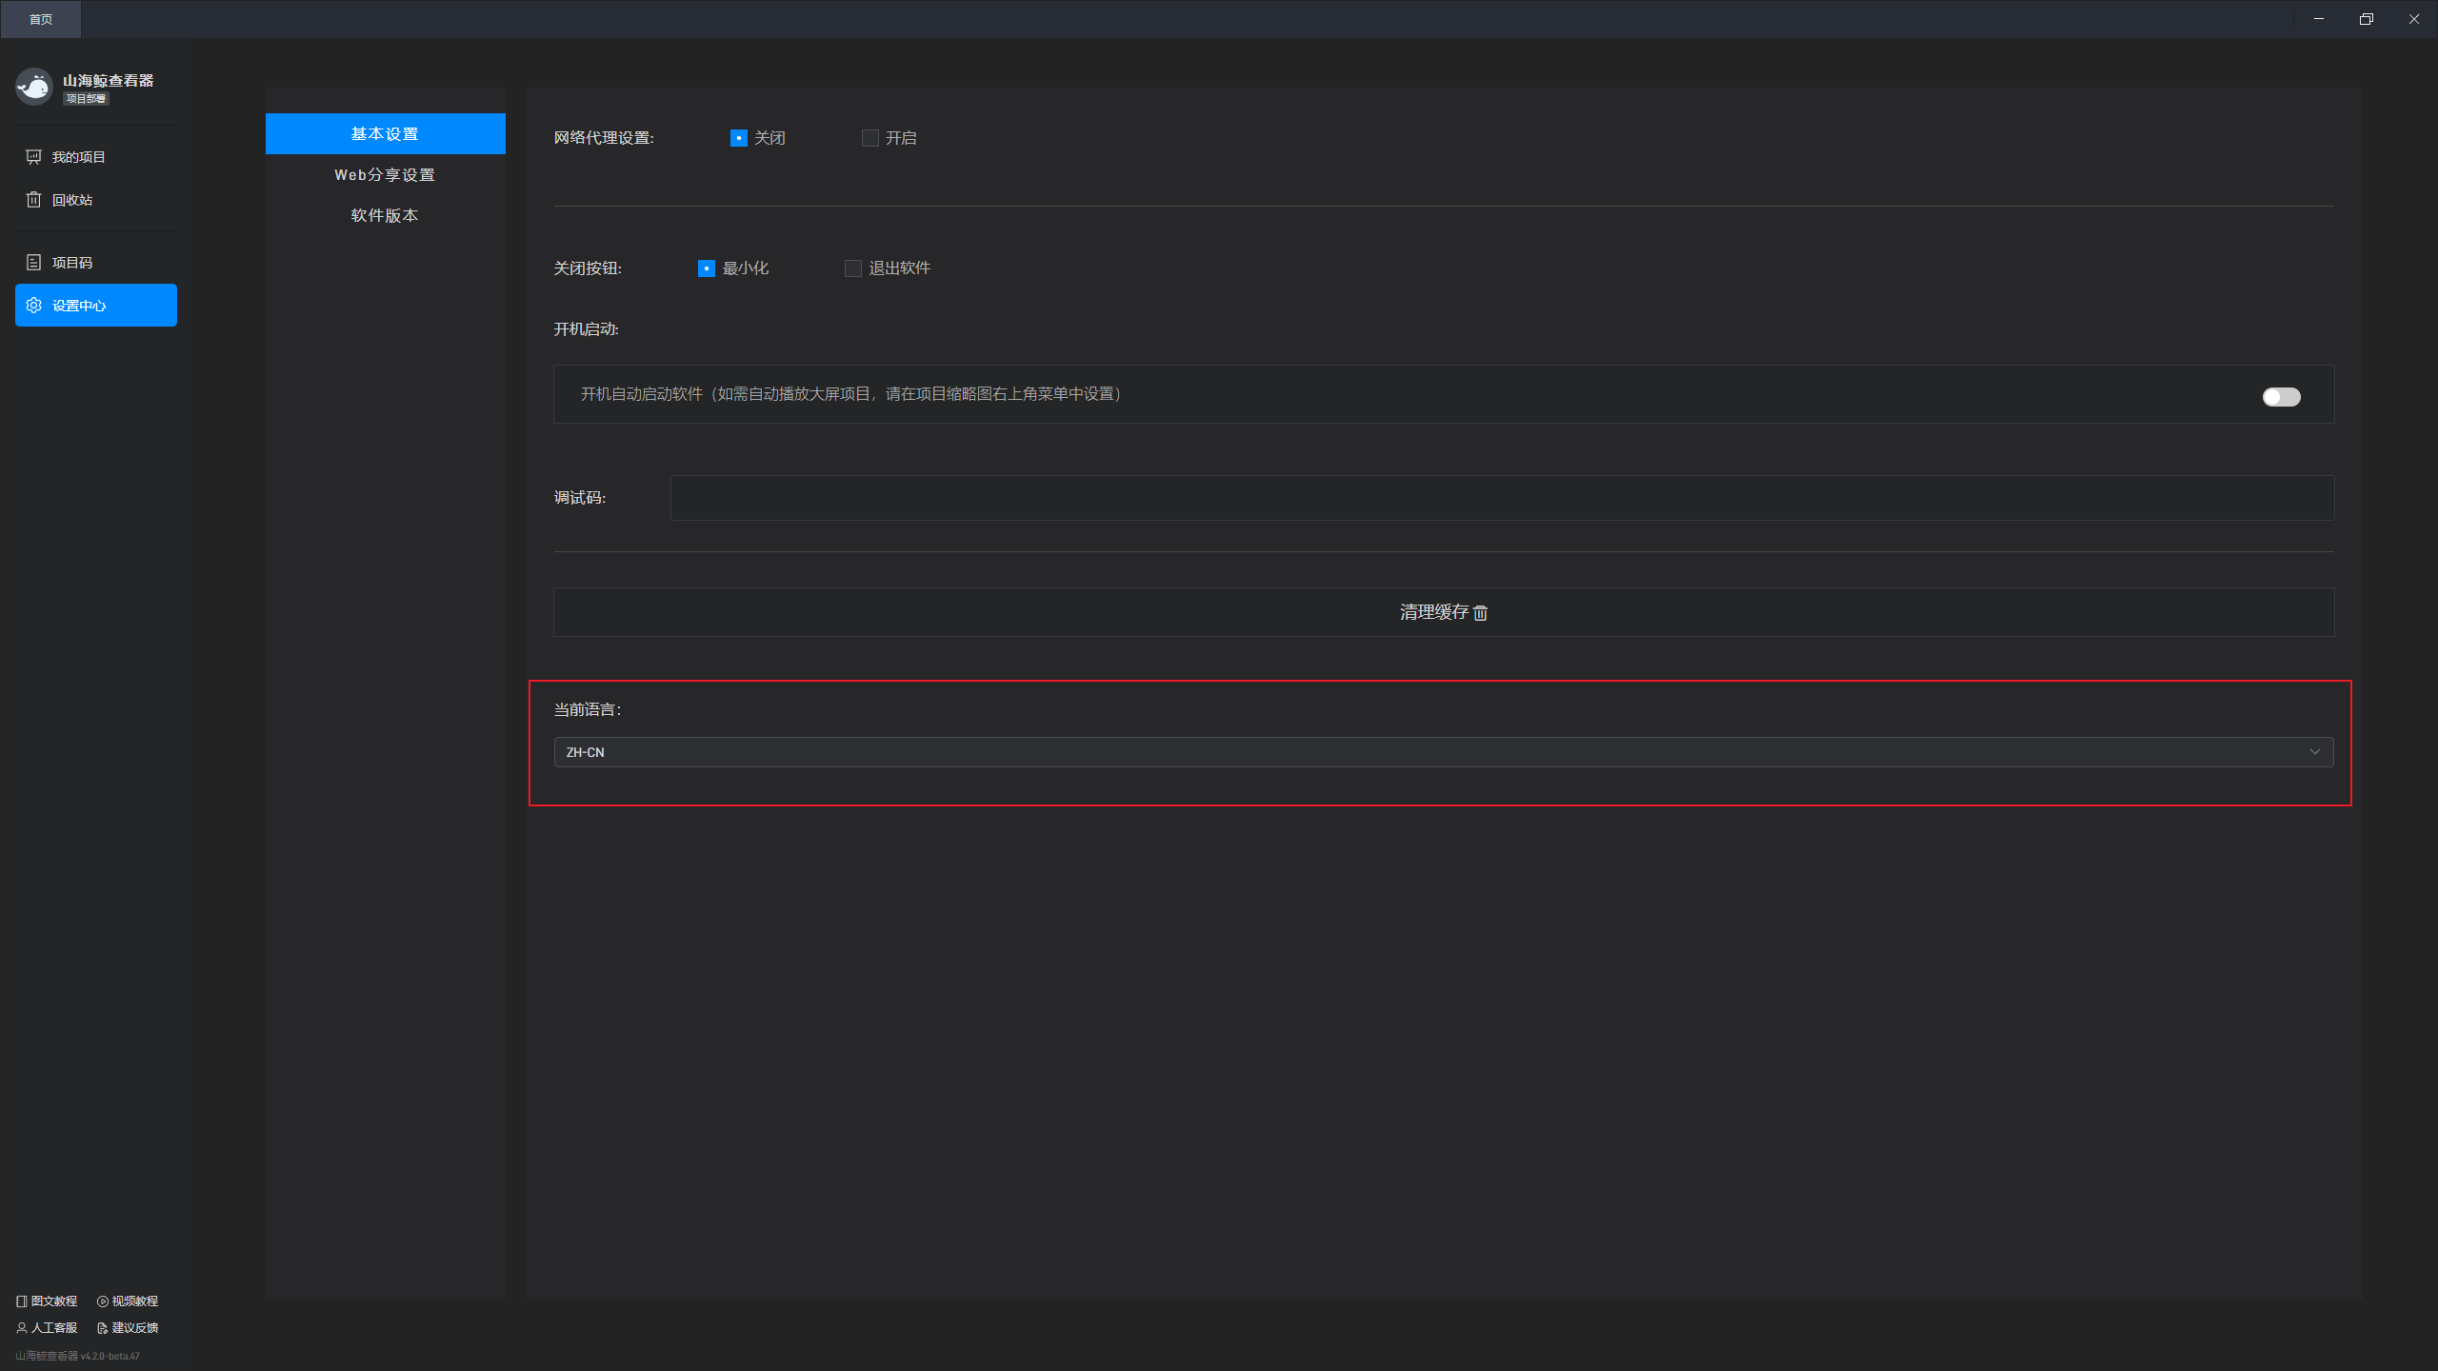Choose 退出软件 for the close button
This screenshot has height=1371, width=2438.
853,268
